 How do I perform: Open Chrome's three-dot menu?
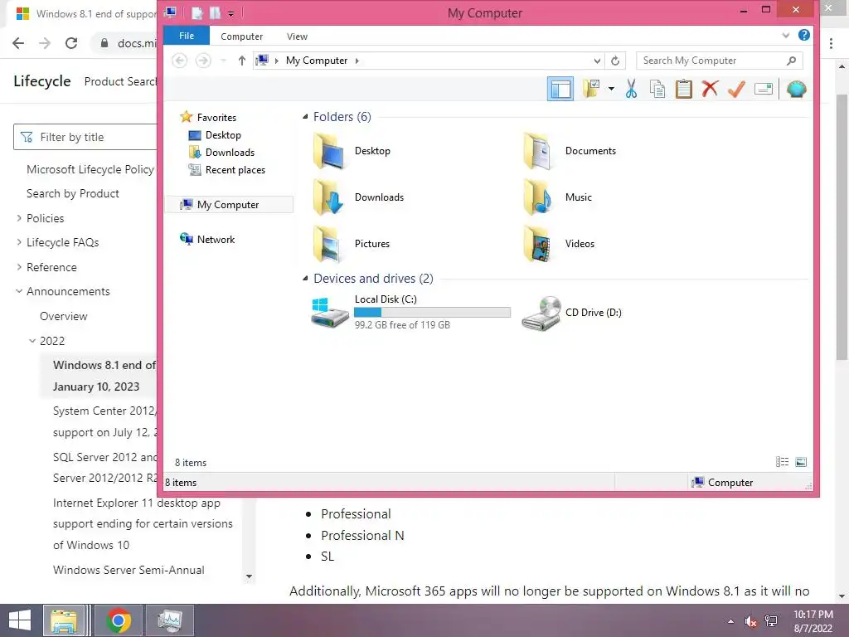[831, 43]
